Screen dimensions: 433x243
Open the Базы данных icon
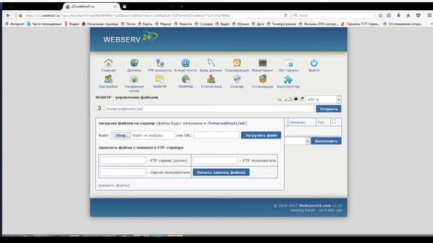coord(211,63)
